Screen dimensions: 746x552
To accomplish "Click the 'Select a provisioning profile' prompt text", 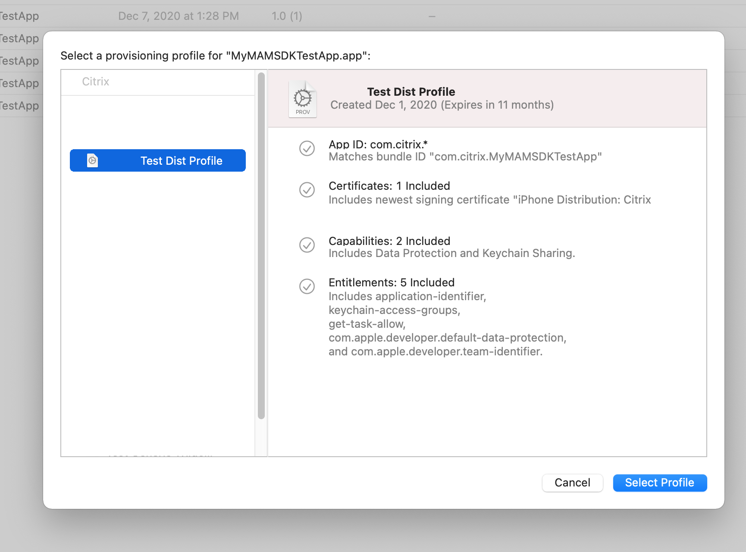I will click(x=215, y=56).
